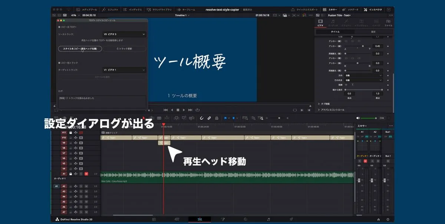Toggle the snapping magnet icon

coord(202,118)
